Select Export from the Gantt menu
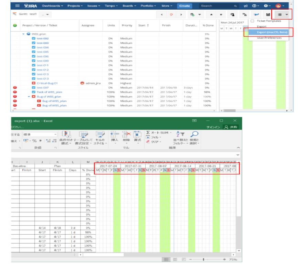The height and width of the screenshot is (267, 303). [261, 26]
